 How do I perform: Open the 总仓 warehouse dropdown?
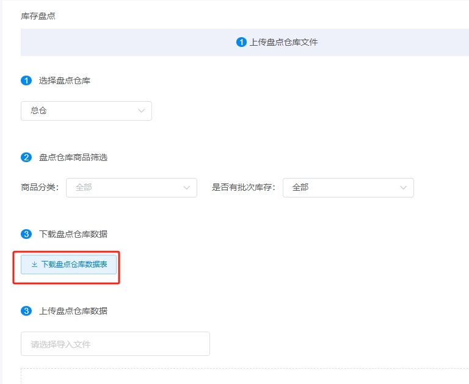(x=85, y=111)
